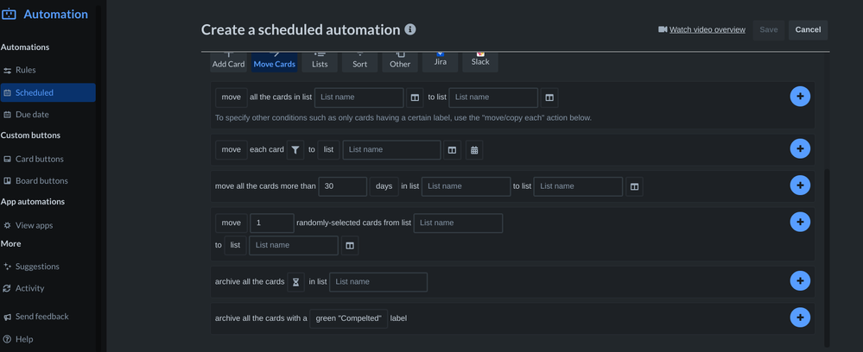The width and height of the screenshot is (863, 352).
Task: Toggle 'move' option in all-cards row
Action: 232,97
